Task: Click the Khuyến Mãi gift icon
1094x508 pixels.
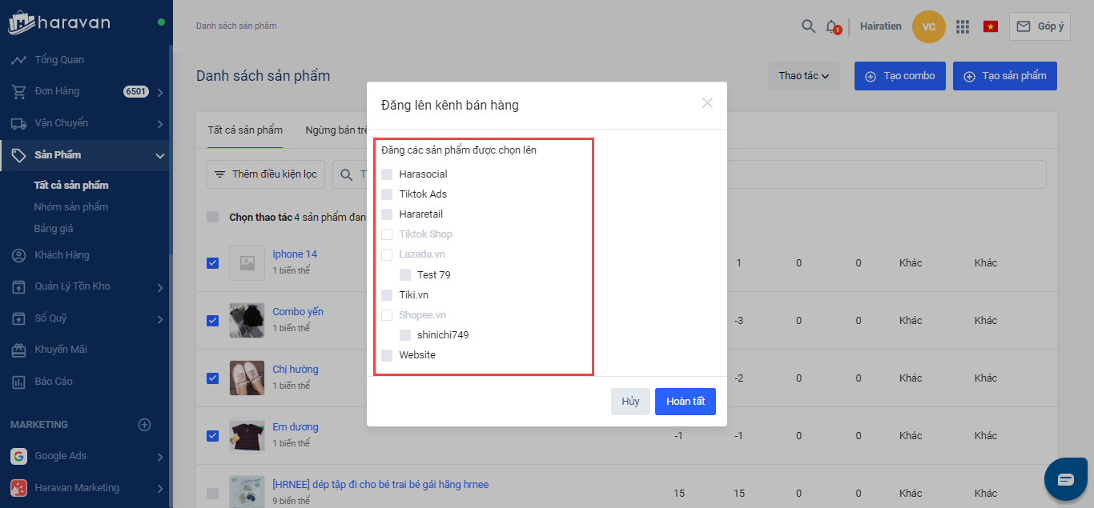Action: click(x=19, y=350)
